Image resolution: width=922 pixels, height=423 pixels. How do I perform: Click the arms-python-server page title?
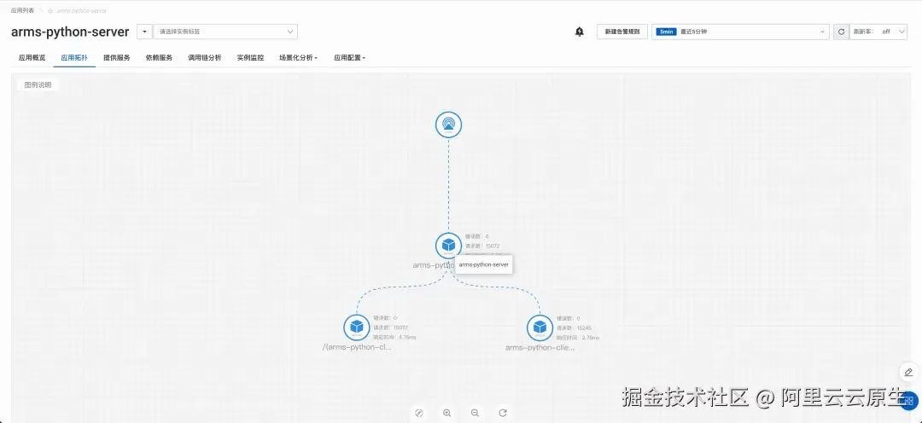pos(70,32)
